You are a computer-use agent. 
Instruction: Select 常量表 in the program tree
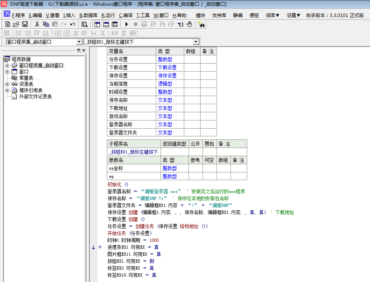29,78
